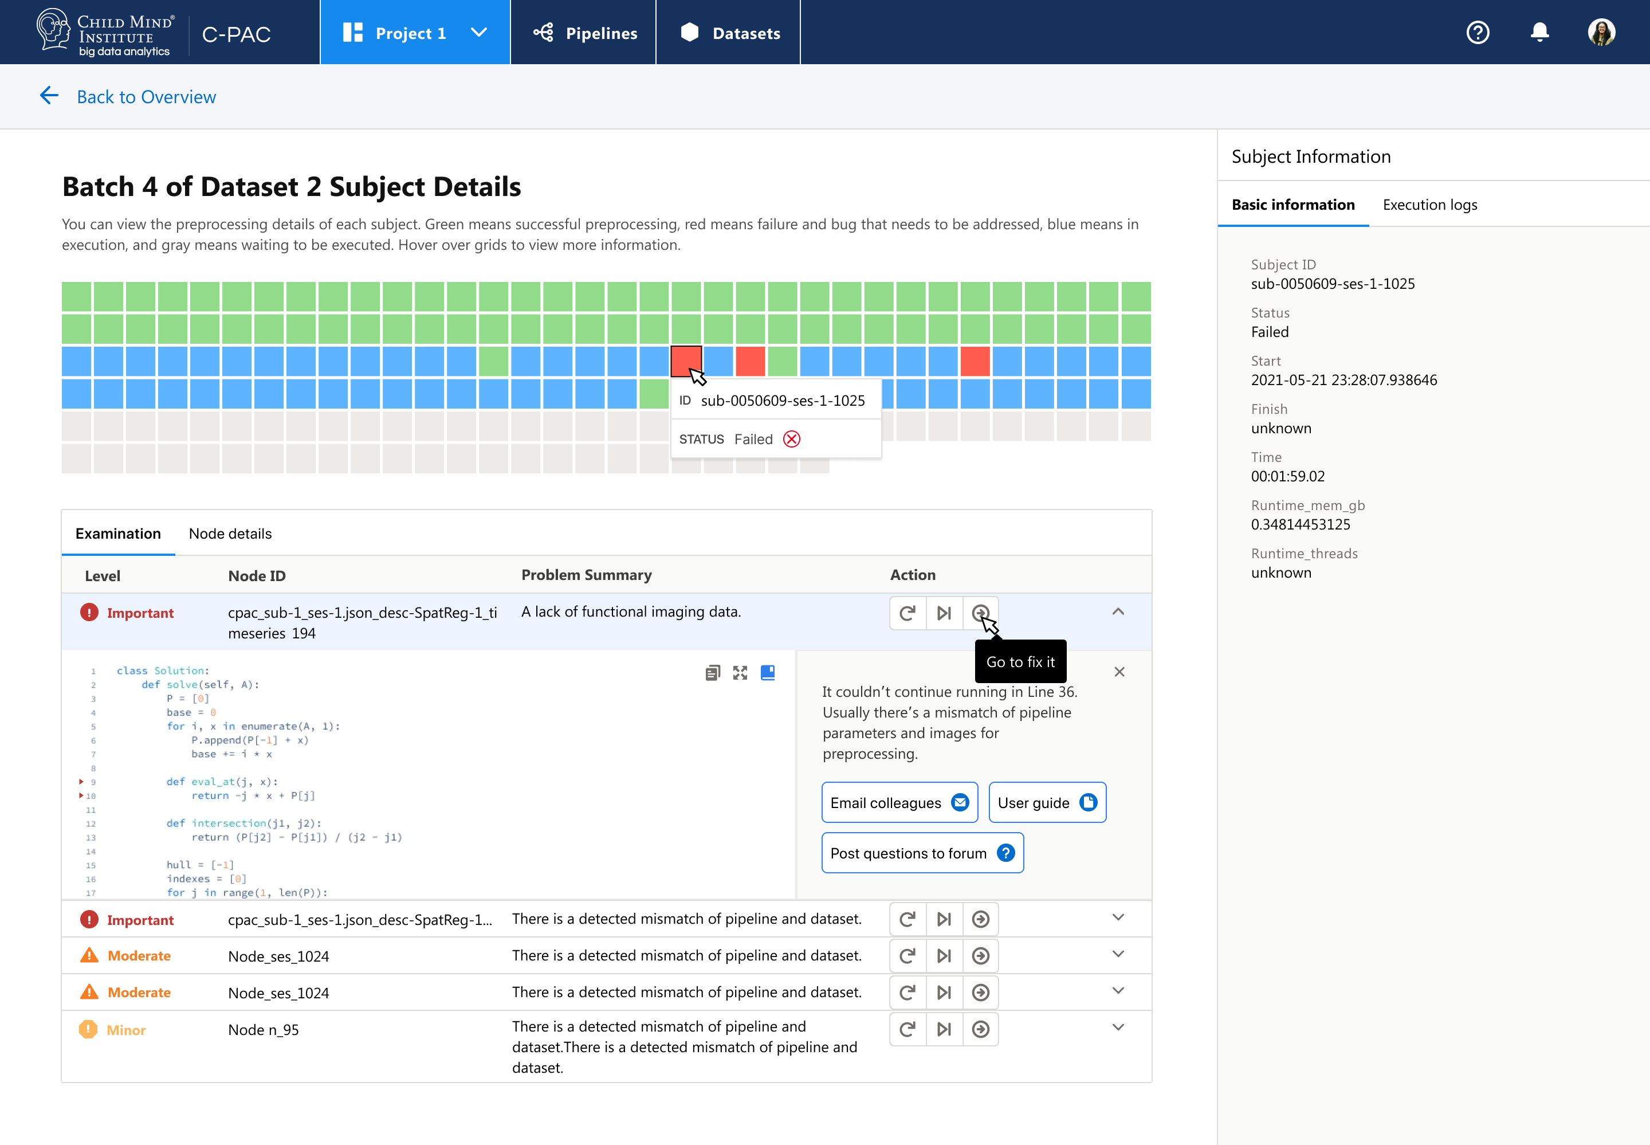The width and height of the screenshot is (1650, 1145).
Task: Click the 'Go to fix it' arrow icon
Action: (981, 613)
